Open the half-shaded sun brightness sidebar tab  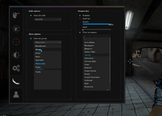tap(16, 55)
